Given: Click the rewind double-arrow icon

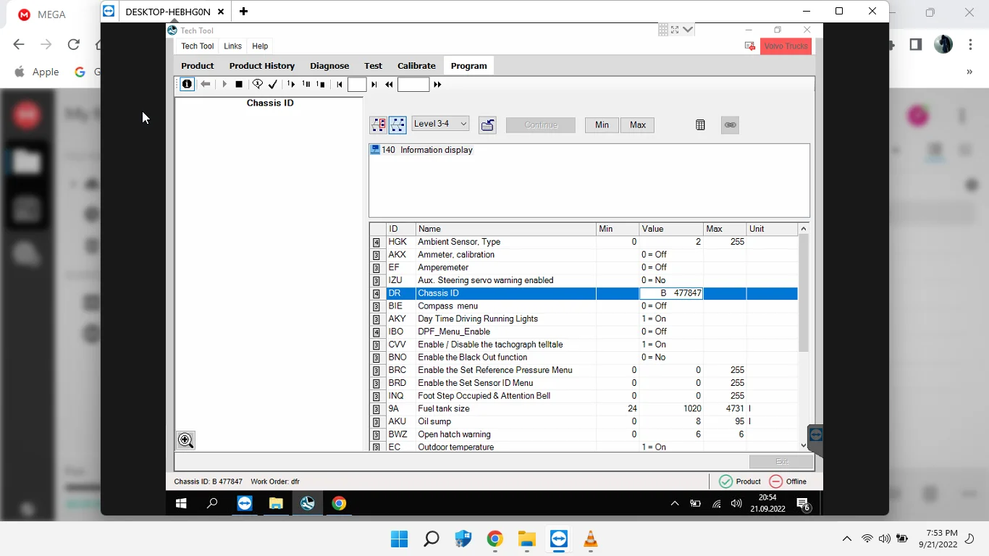Looking at the screenshot, I should point(390,84).
